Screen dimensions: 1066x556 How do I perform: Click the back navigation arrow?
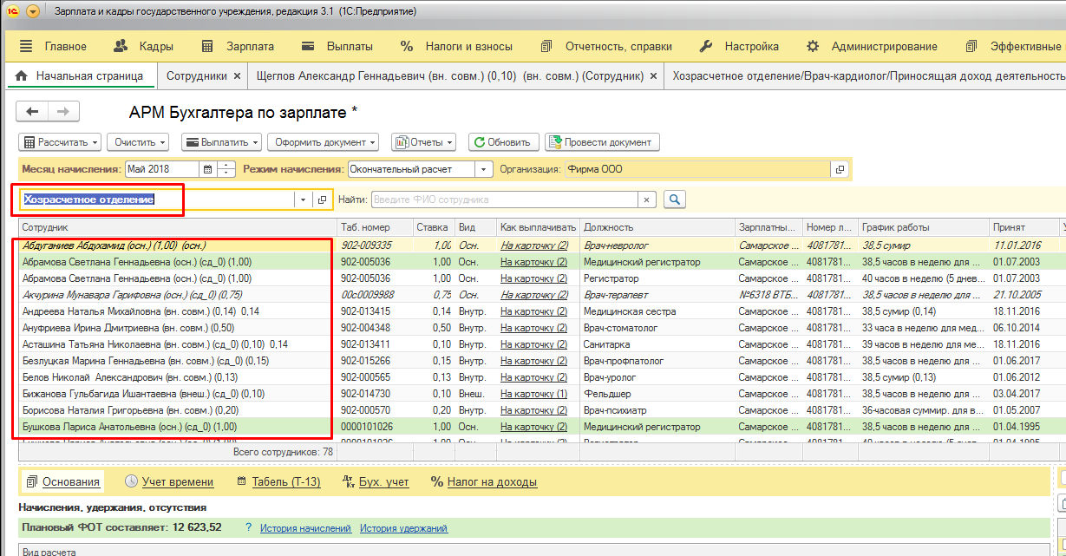click(33, 112)
